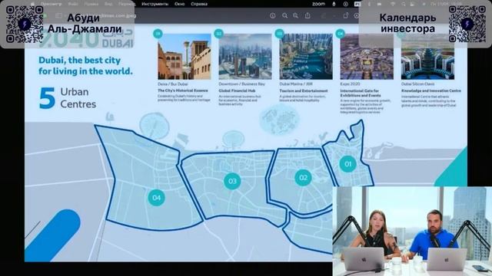
Task: Open the Справка menu
Action: click(x=199, y=4)
